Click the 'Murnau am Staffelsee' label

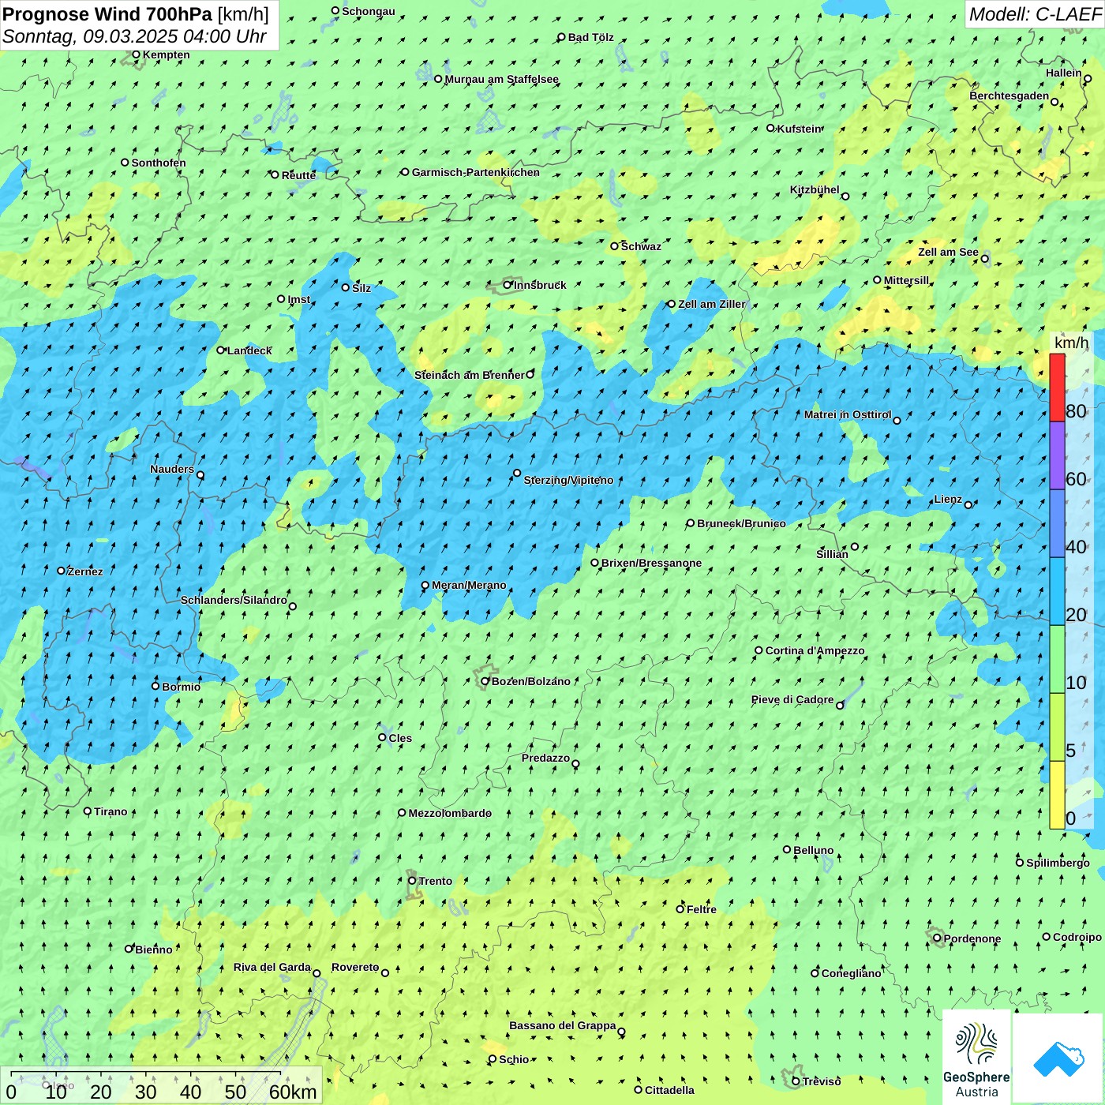click(x=501, y=79)
